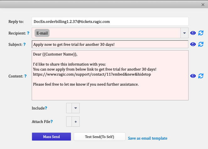This screenshot has height=149, width=208.
Task: Click the 'I'd like to share this information' line
Action: point(70,64)
